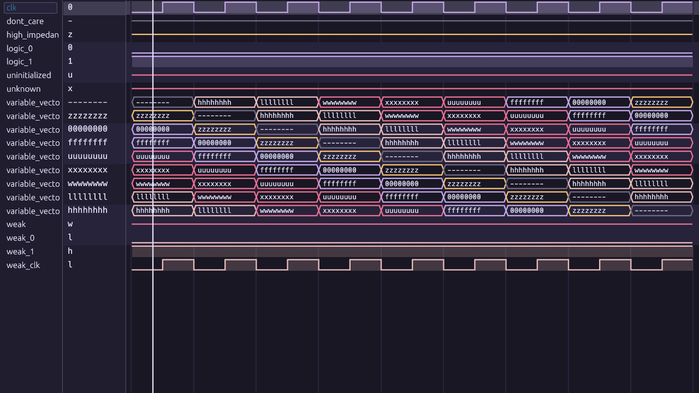
Task: Select the unknown signal name
Action: pyautogui.click(x=23, y=89)
